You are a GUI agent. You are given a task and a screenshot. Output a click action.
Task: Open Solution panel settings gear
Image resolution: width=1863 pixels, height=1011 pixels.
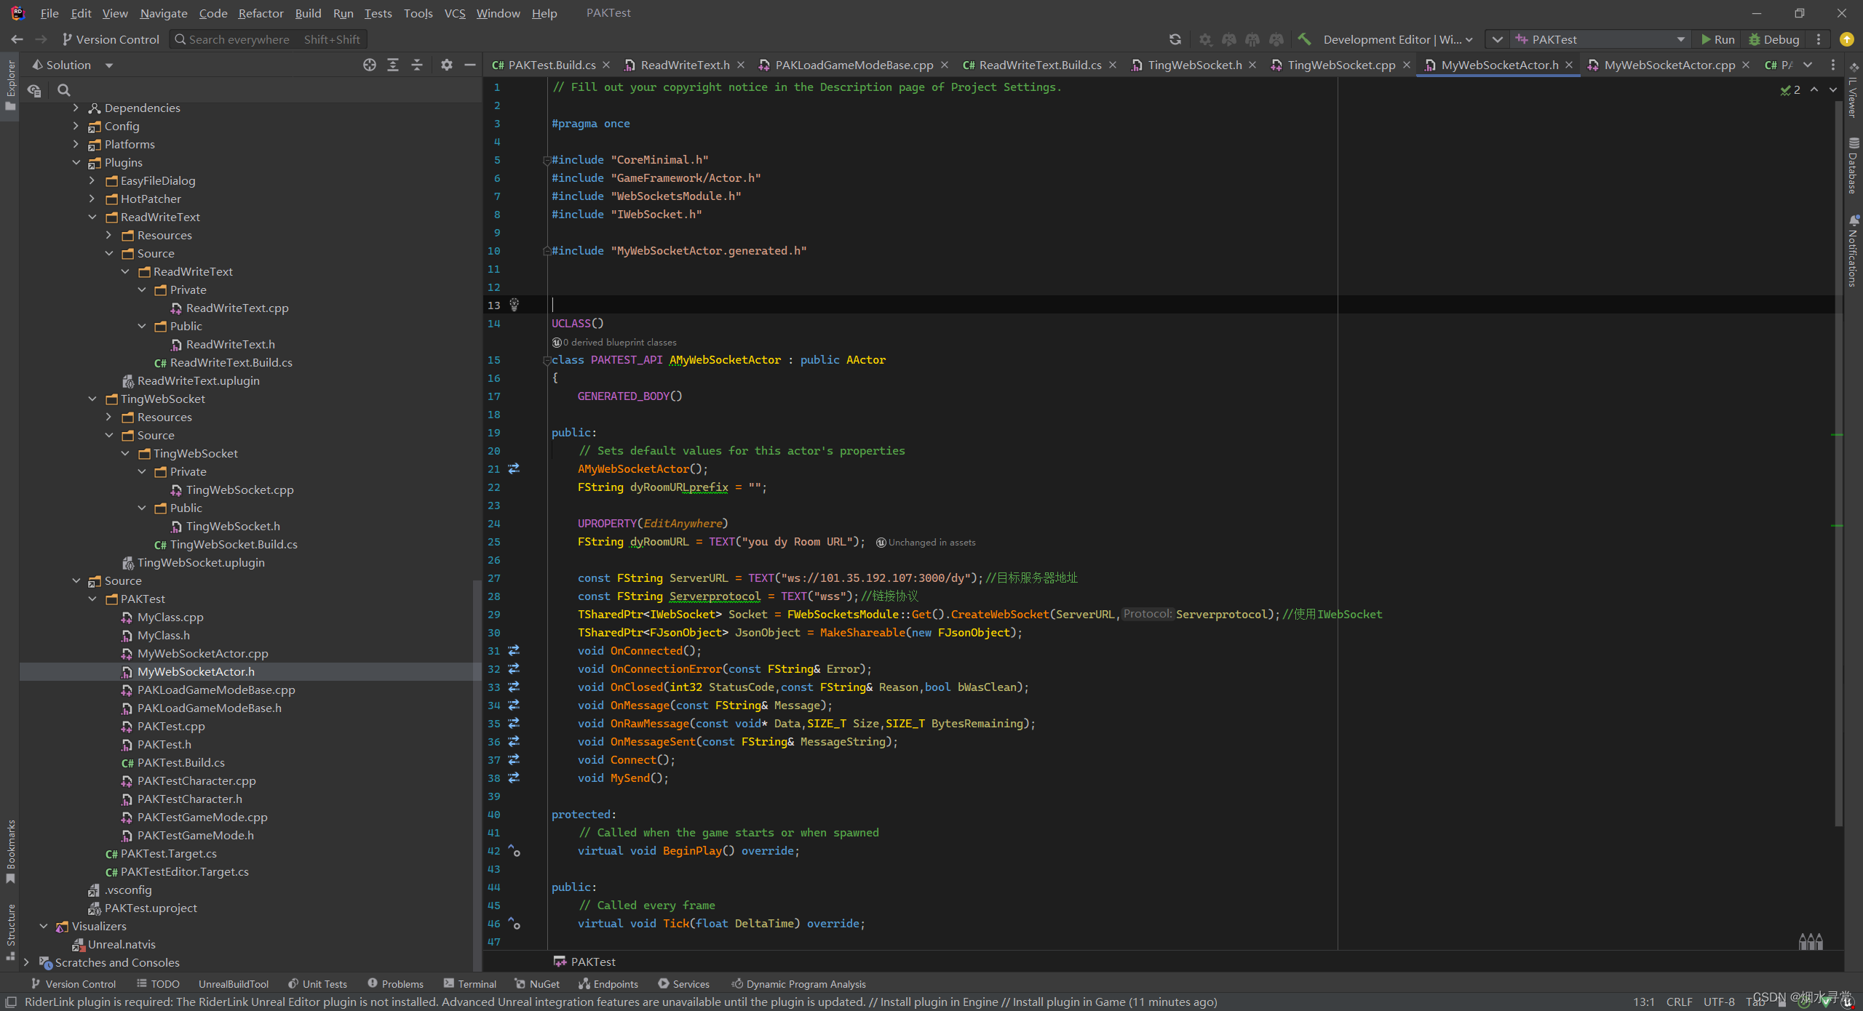pos(446,65)
